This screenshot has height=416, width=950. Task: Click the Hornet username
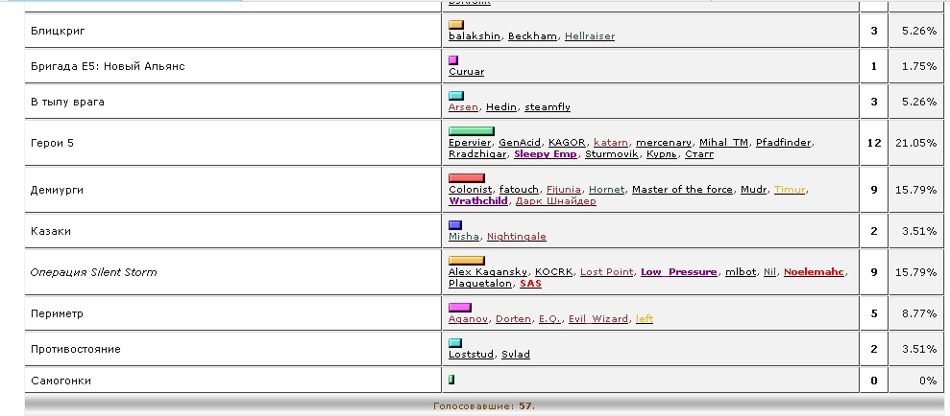coord(606,190)
